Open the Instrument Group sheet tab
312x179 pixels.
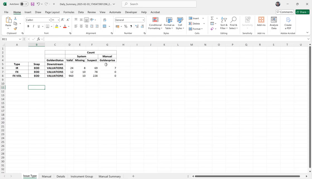[82, 176]
